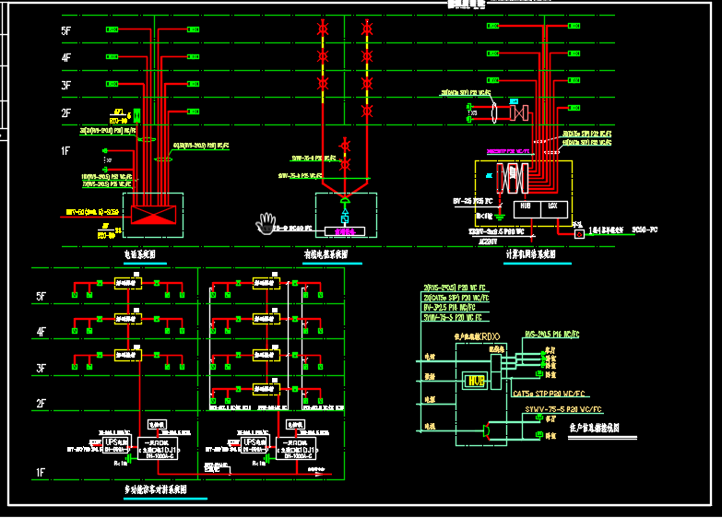Image resolution: width=722 pixels, height=518 pixels.
Task: Select the 1F floor label in telephone diagram
Action: pos(65,149)
